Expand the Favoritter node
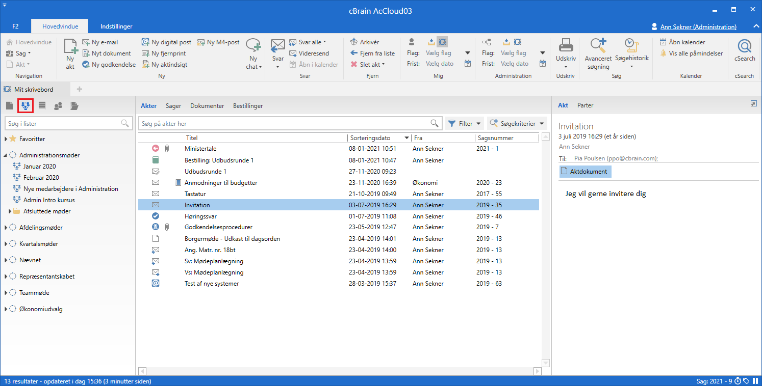This screenshot has height=386, width=762. [x=6, y=139]
